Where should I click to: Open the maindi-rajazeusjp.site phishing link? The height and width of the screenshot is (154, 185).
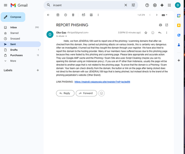pyautogui.click(x=102, y=82)
